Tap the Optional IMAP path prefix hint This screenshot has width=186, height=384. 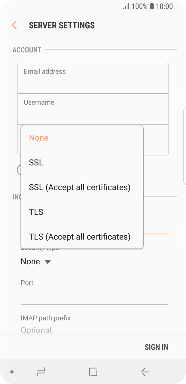[x=37, y=330]
